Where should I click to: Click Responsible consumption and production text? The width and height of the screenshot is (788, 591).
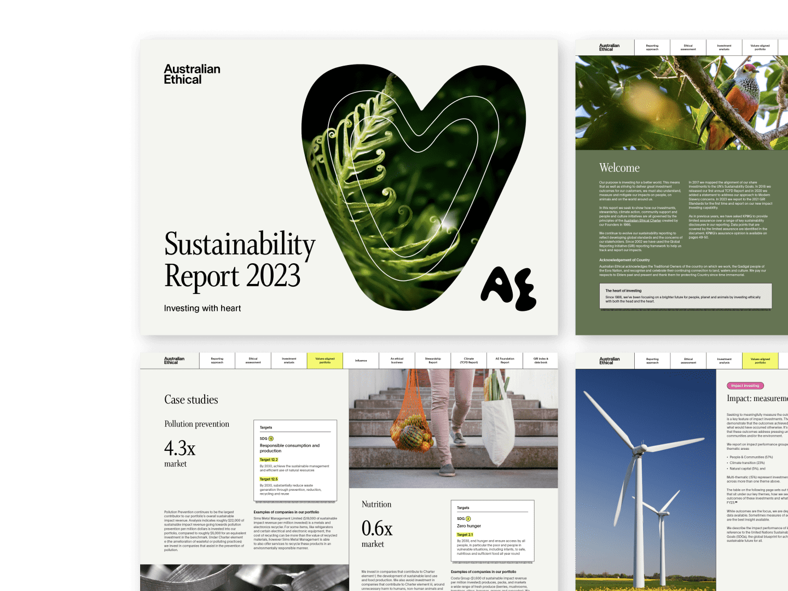[289, 448]
